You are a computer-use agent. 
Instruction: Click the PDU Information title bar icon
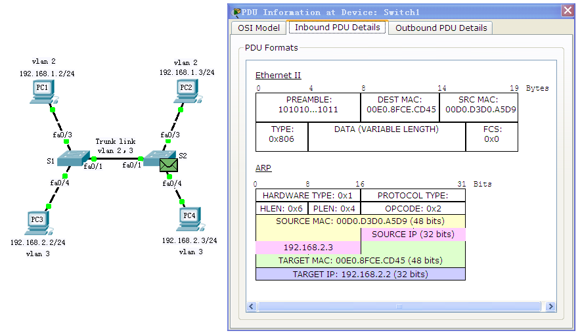point(236,12)
